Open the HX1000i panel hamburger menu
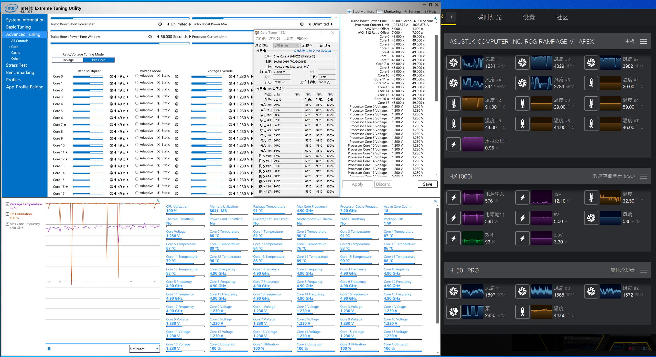 coord(643,176)
